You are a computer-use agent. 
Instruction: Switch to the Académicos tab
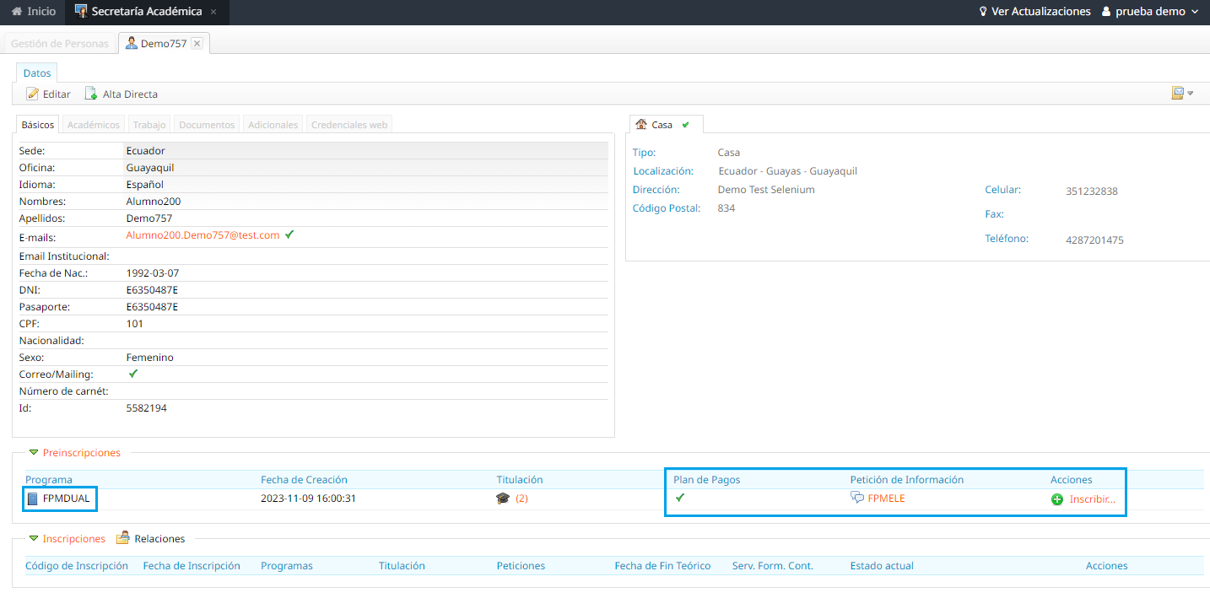coord(93,125)
